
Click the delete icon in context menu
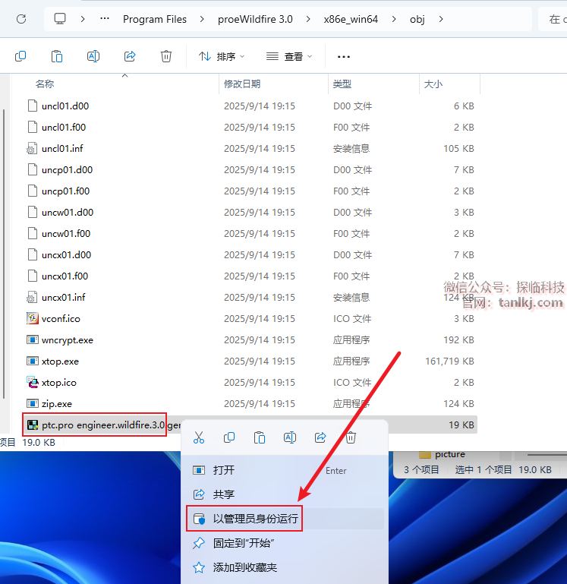tap(351, 437)
